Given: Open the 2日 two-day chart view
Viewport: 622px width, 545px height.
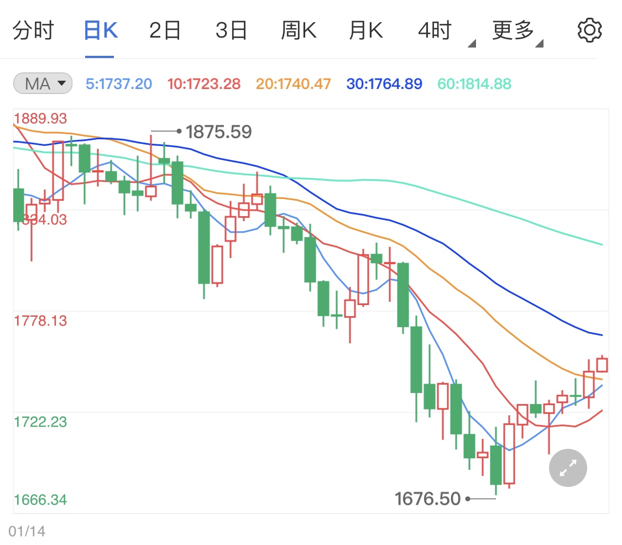Looking at the screenshot, I should 165,30.
